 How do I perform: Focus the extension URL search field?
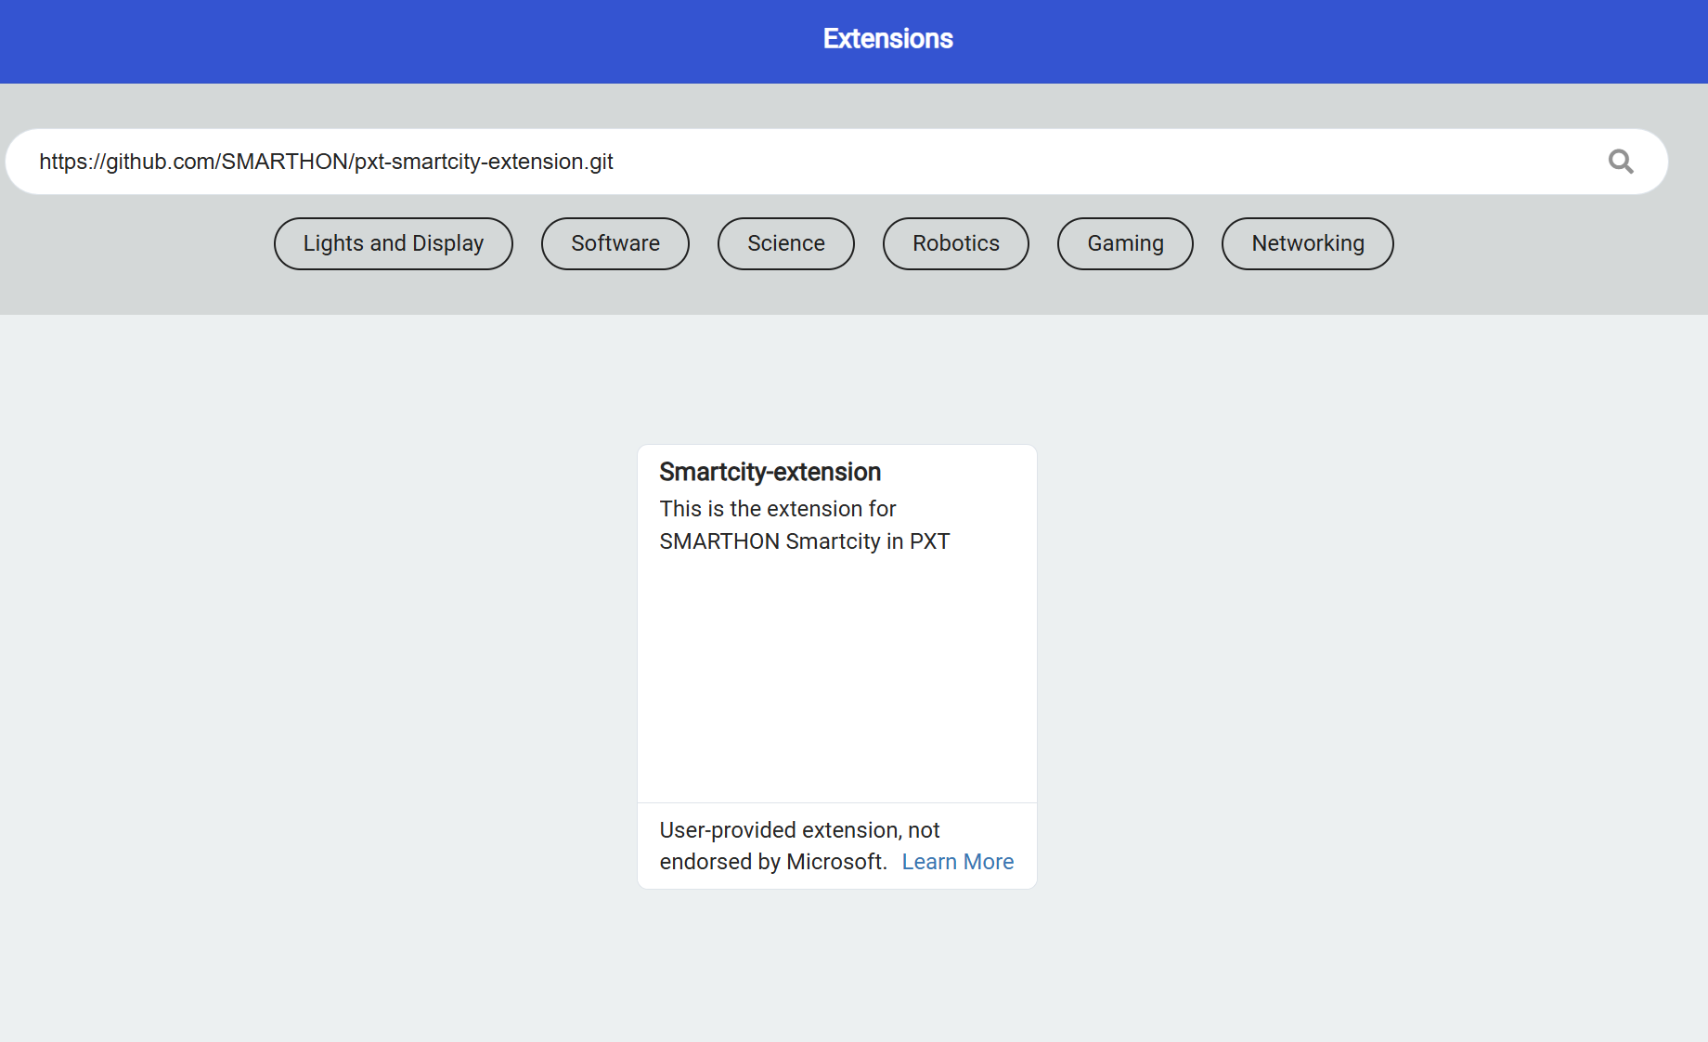click(836, 162)
